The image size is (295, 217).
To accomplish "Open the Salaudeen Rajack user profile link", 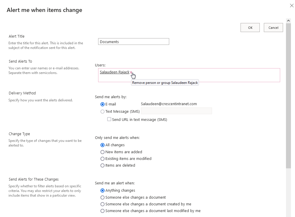I will (114, 72).
